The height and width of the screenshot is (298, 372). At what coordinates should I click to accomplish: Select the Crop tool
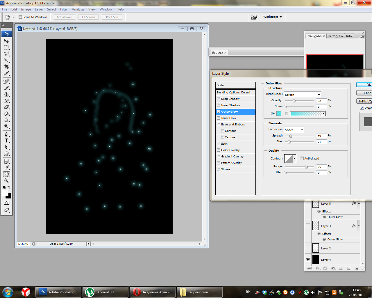[x=6, y=67]
